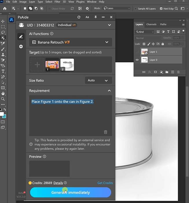The width and height of the screenshot is (189, 203).
Task: Open the Kind filter dropdown
Action: (144, 32)
